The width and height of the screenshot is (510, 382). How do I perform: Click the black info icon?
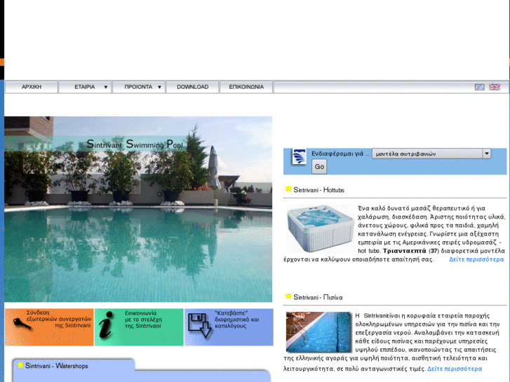[x=107, y=325]
